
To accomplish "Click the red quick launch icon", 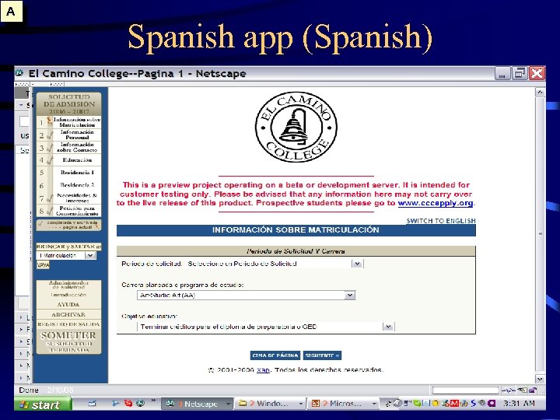I will [128, 404].
